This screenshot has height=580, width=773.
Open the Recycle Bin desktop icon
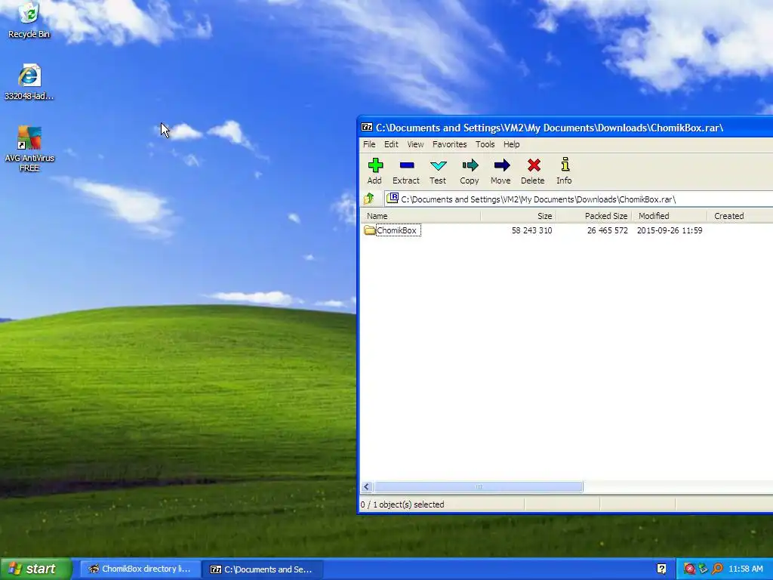point(29,20)
